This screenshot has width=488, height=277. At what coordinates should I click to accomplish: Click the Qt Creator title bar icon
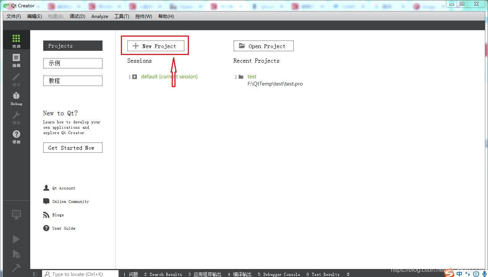[x=6, y=6]
